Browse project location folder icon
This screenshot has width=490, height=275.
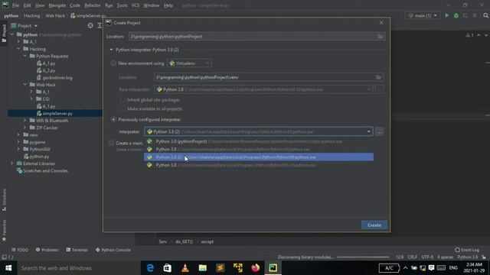pyautogui.click(x=380, y=37)
